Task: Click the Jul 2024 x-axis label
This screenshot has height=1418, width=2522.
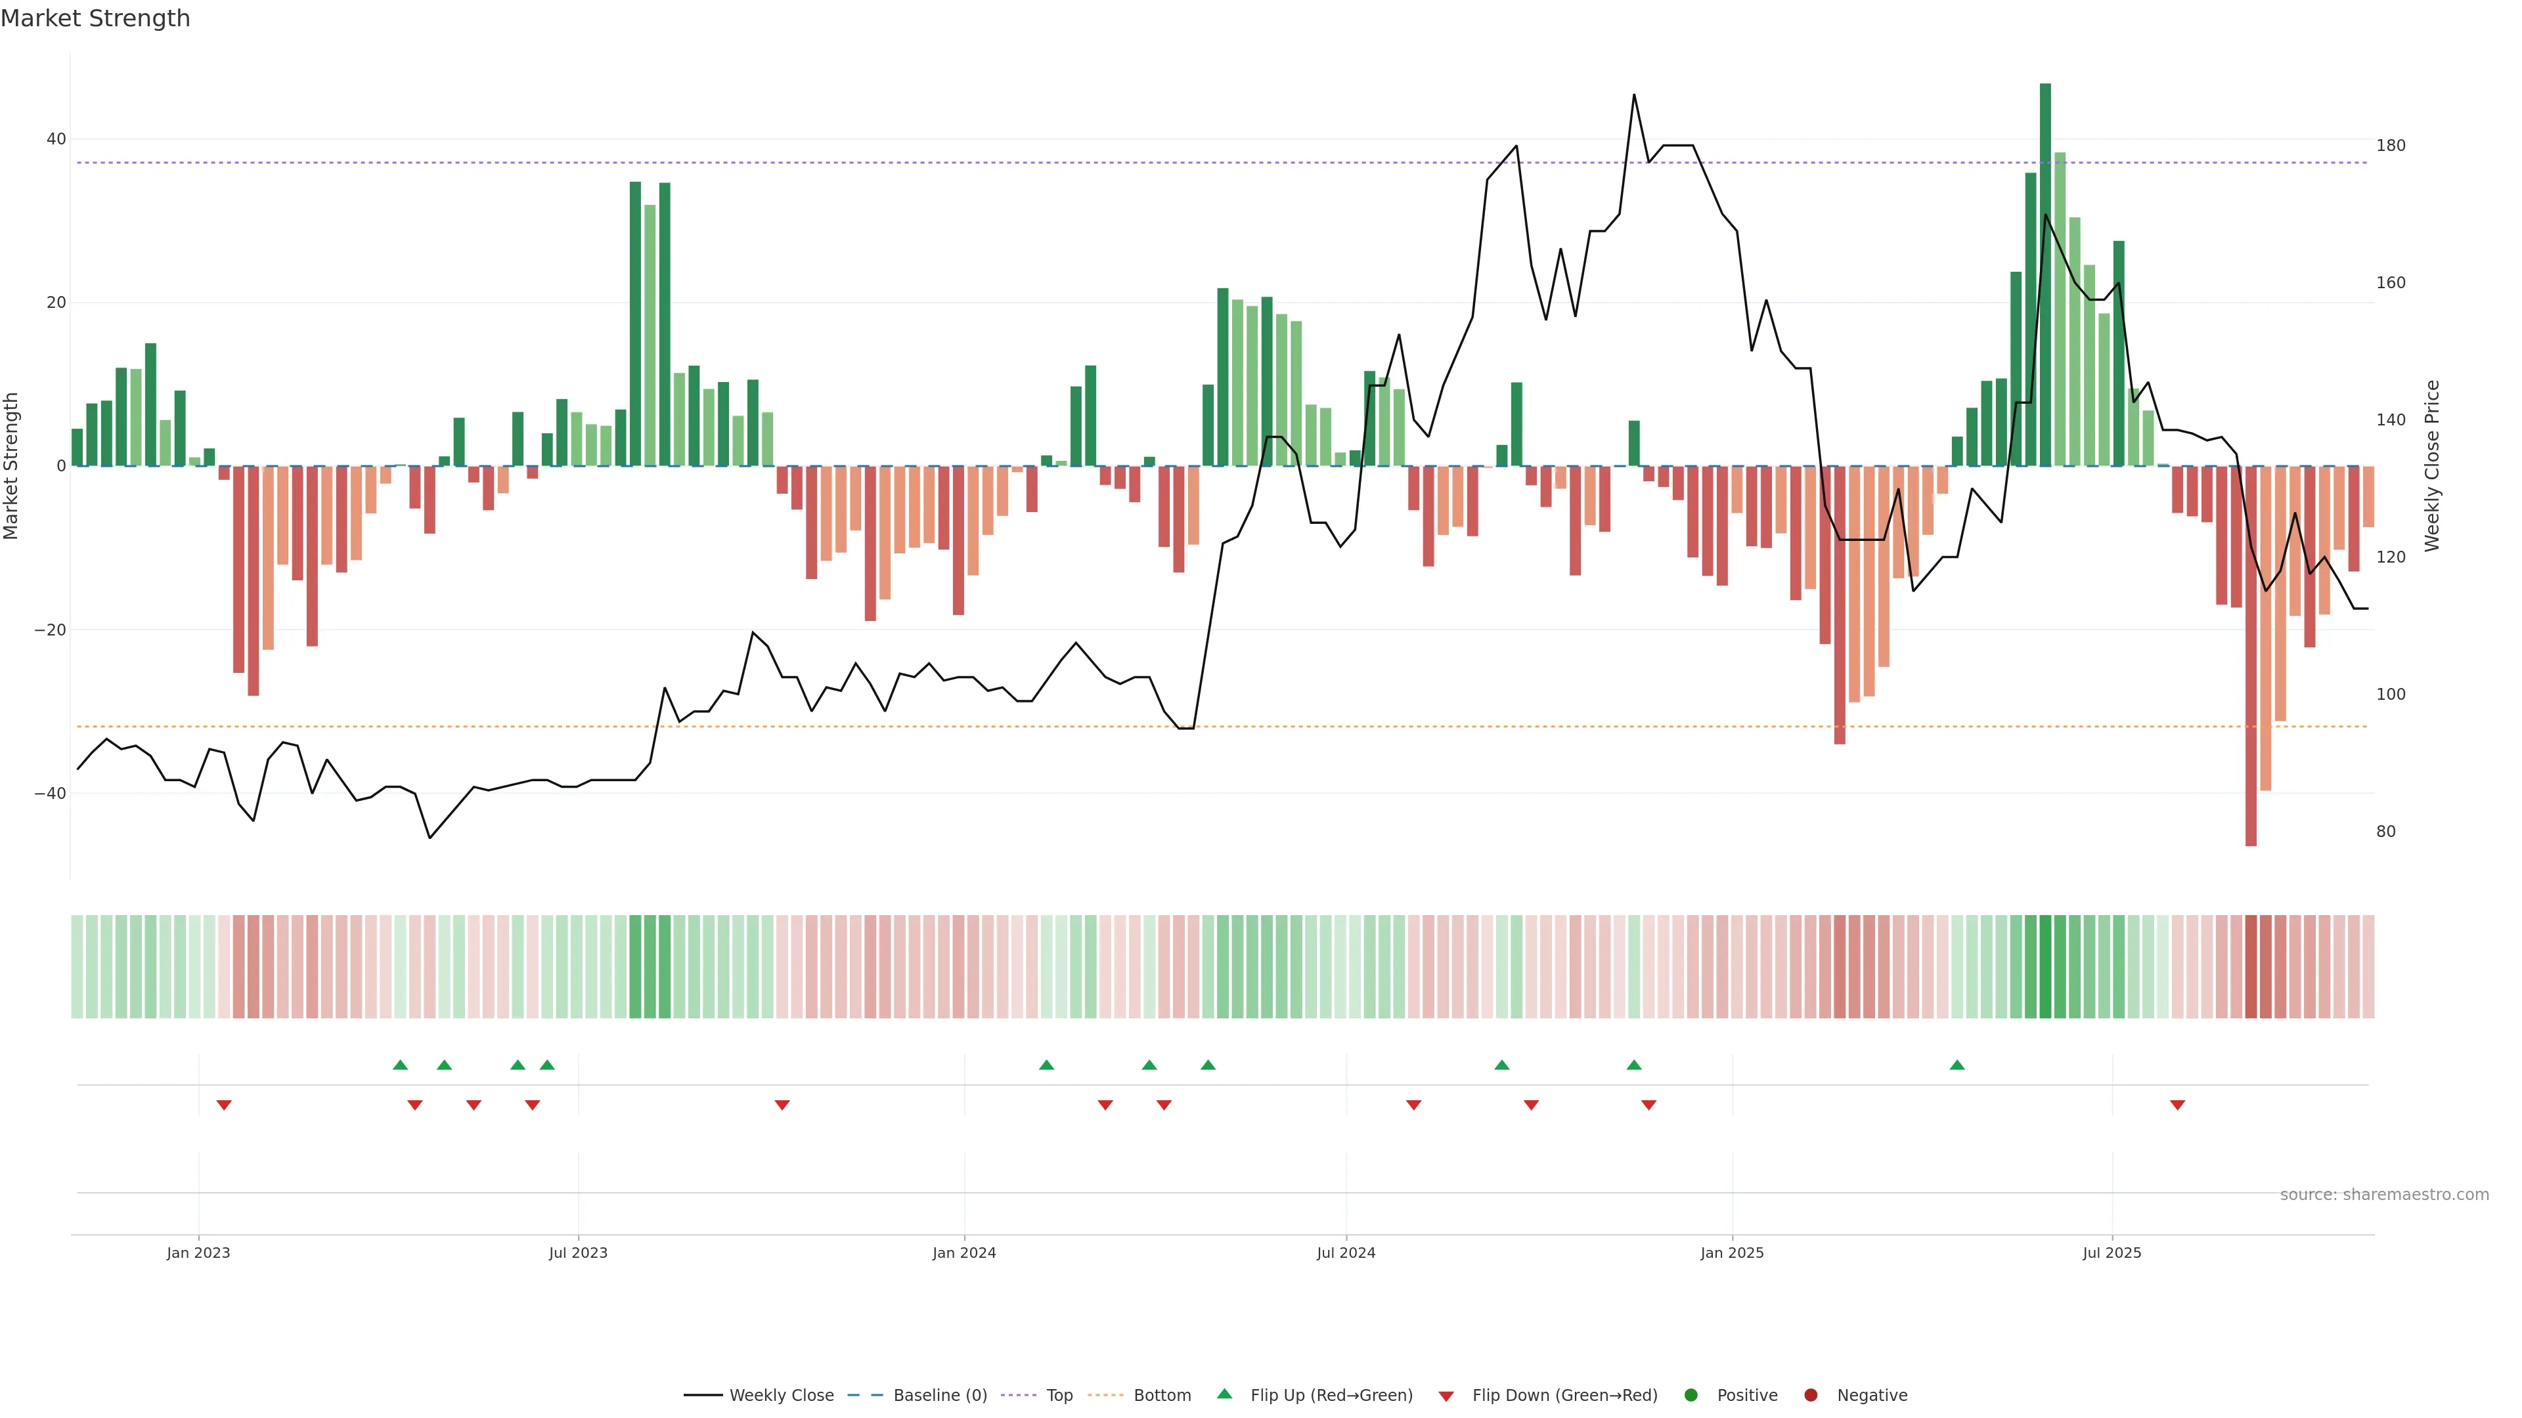Action: [x=1345, y=1253]
